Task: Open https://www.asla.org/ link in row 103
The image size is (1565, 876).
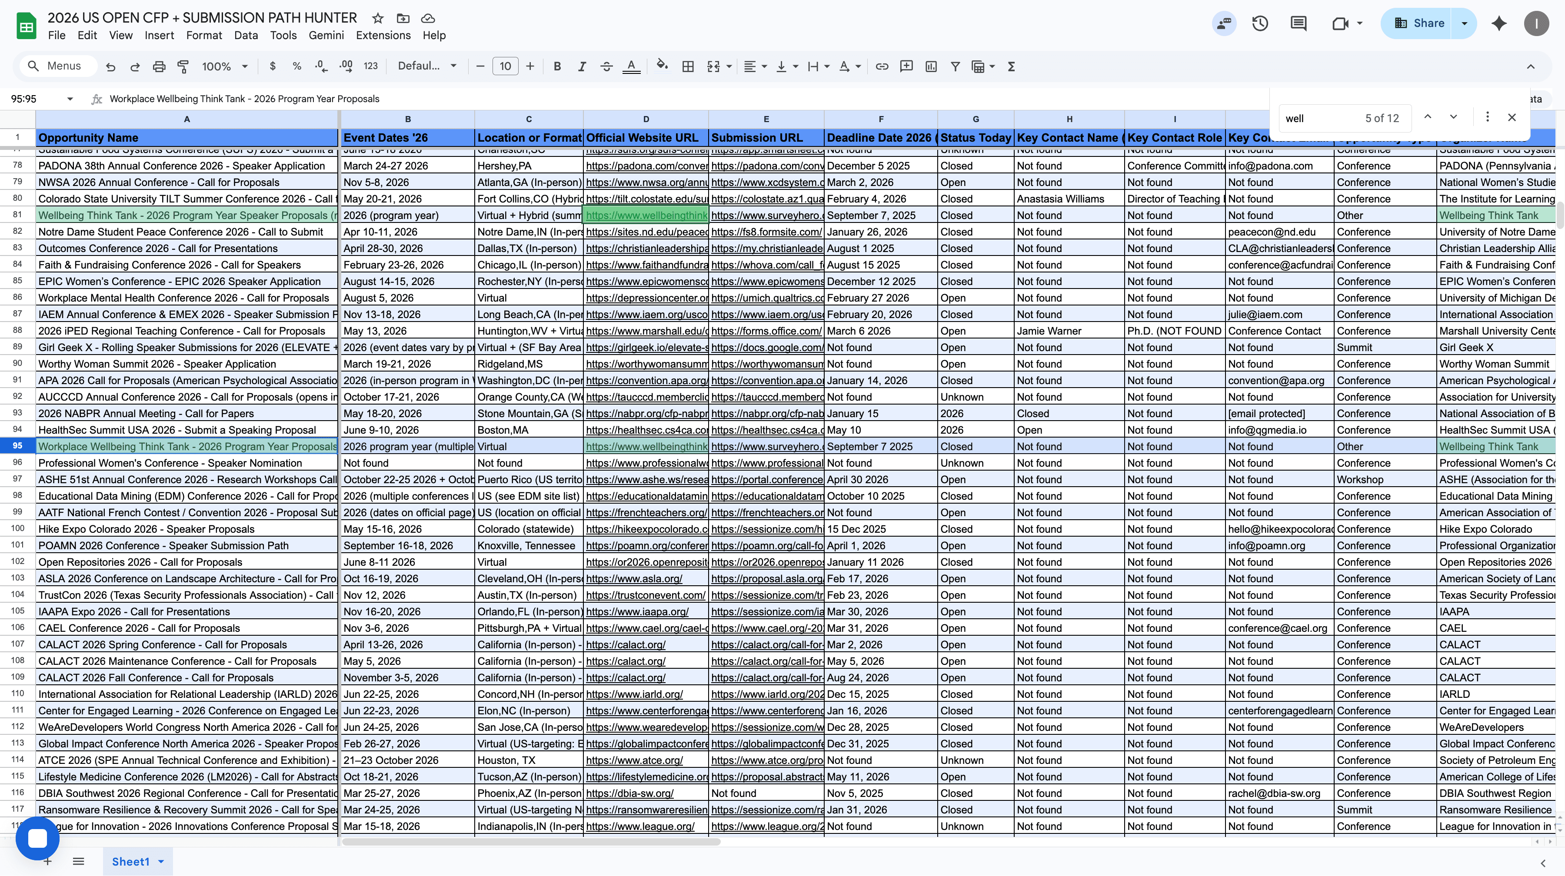Action: pyautogui.click(x=634, y=578)
